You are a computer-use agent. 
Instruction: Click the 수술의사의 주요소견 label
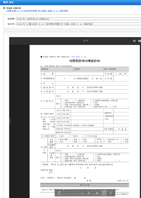coord(63,129)
